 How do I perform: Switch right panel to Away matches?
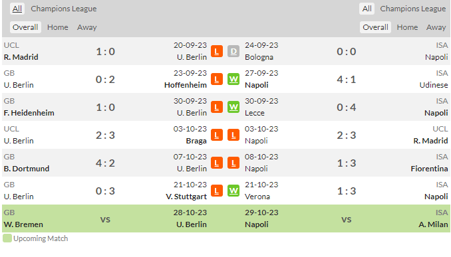tap(436, 27)
